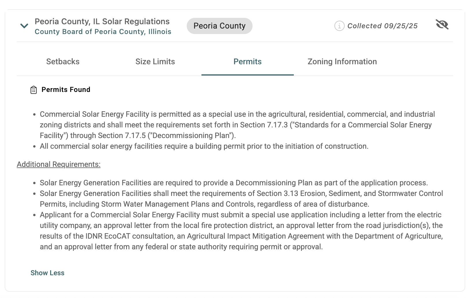Click the Peoria County tag chip
The height and width of the screenshot is (298, 471).
point(219,26)
